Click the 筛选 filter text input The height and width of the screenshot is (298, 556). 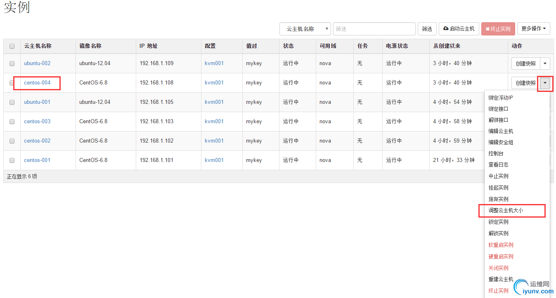point(374,29)
